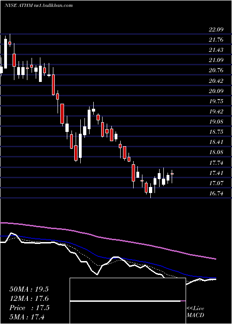
Task: Click the 18.75 price axis label
Action: point(216,132)
